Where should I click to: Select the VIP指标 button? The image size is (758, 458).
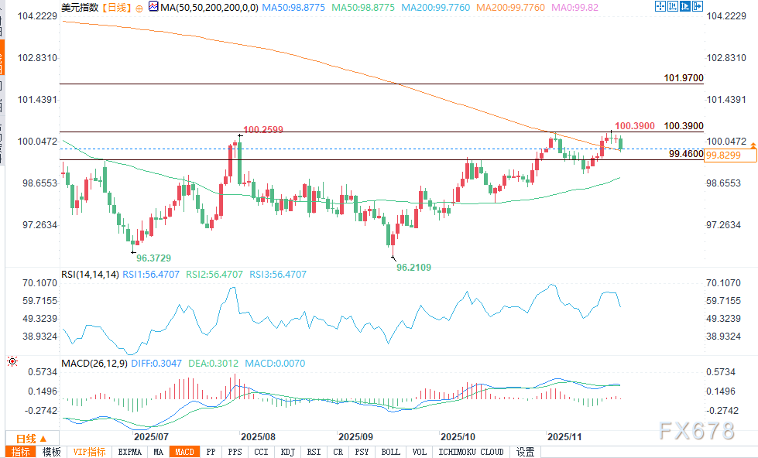pos(90,452)
